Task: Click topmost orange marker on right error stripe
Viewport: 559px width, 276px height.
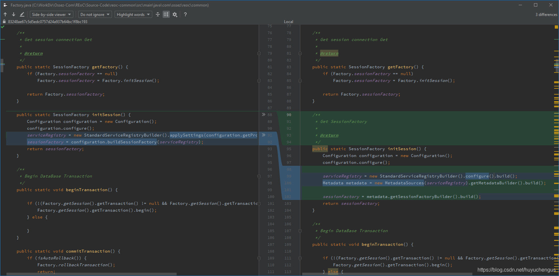Action: pos(556,27)
